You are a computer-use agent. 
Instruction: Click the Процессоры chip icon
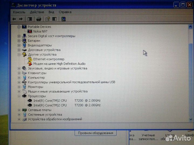click(x=24, y=96)
